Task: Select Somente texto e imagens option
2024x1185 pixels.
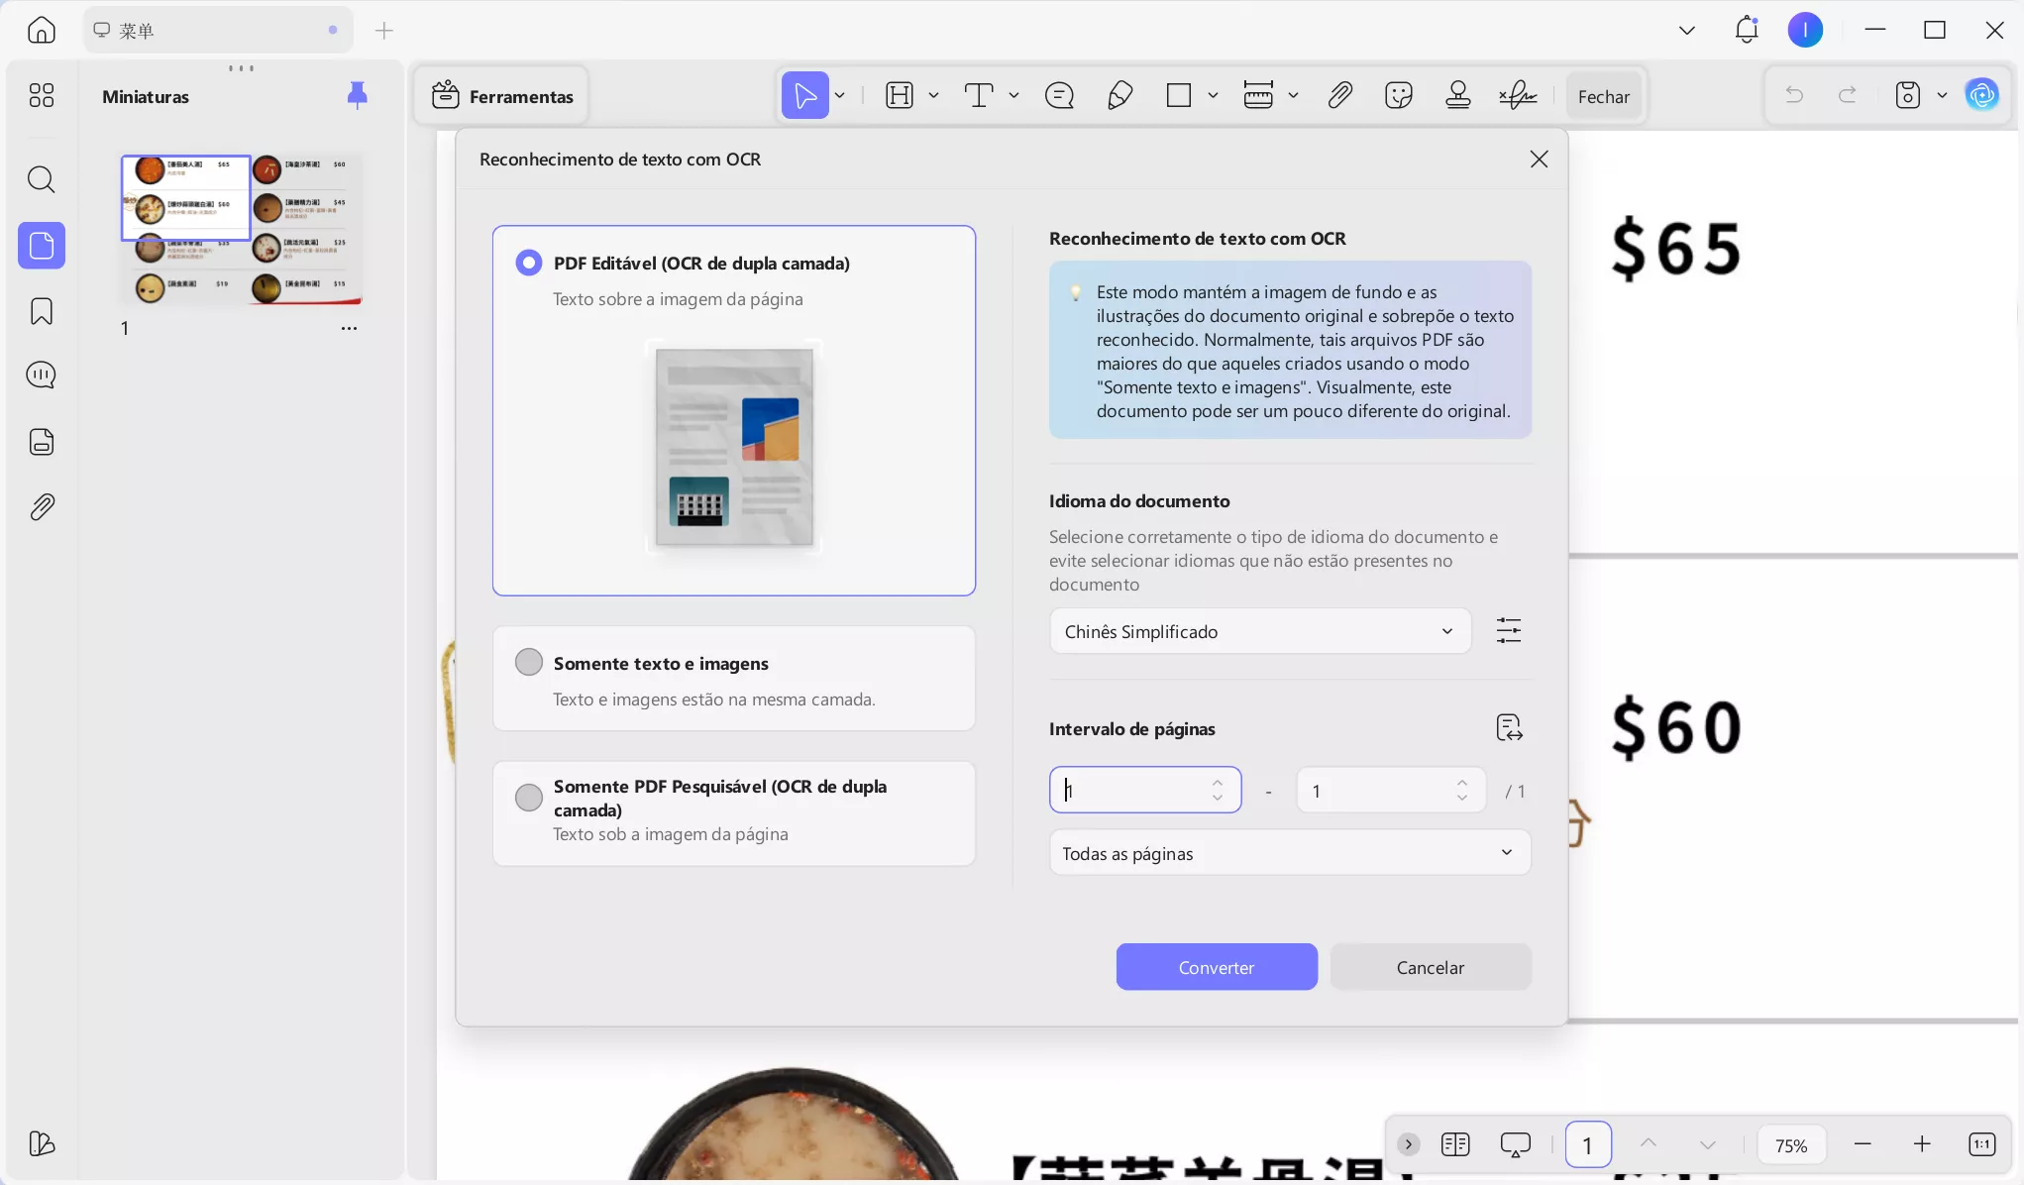Action: [529, 663]
